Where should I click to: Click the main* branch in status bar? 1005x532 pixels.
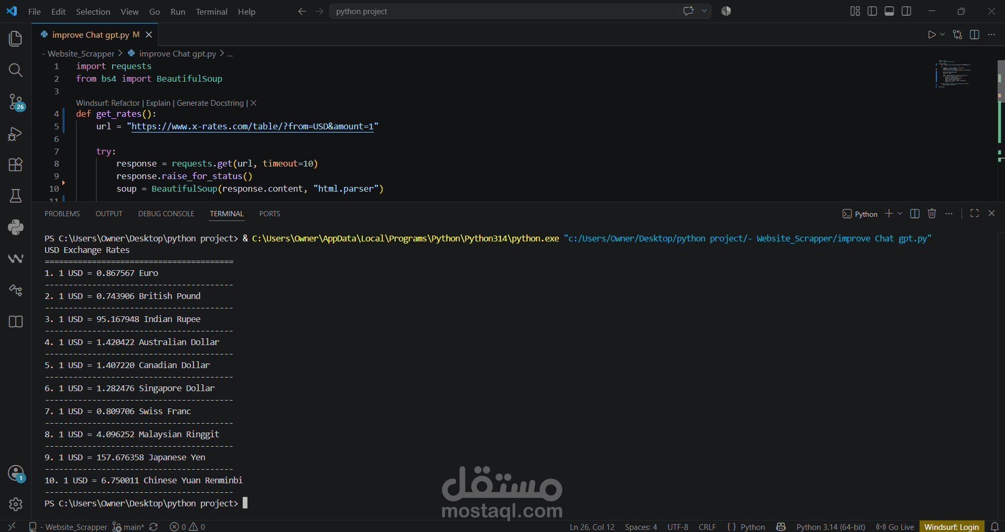pos(128,527)
